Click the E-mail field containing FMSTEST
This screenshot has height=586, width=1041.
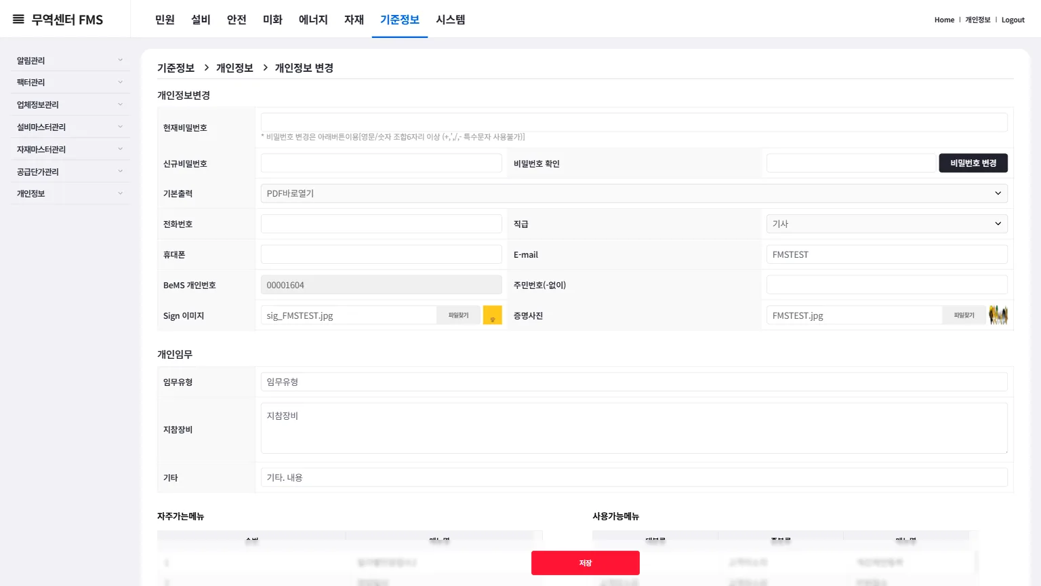click(x=886, y=254)
